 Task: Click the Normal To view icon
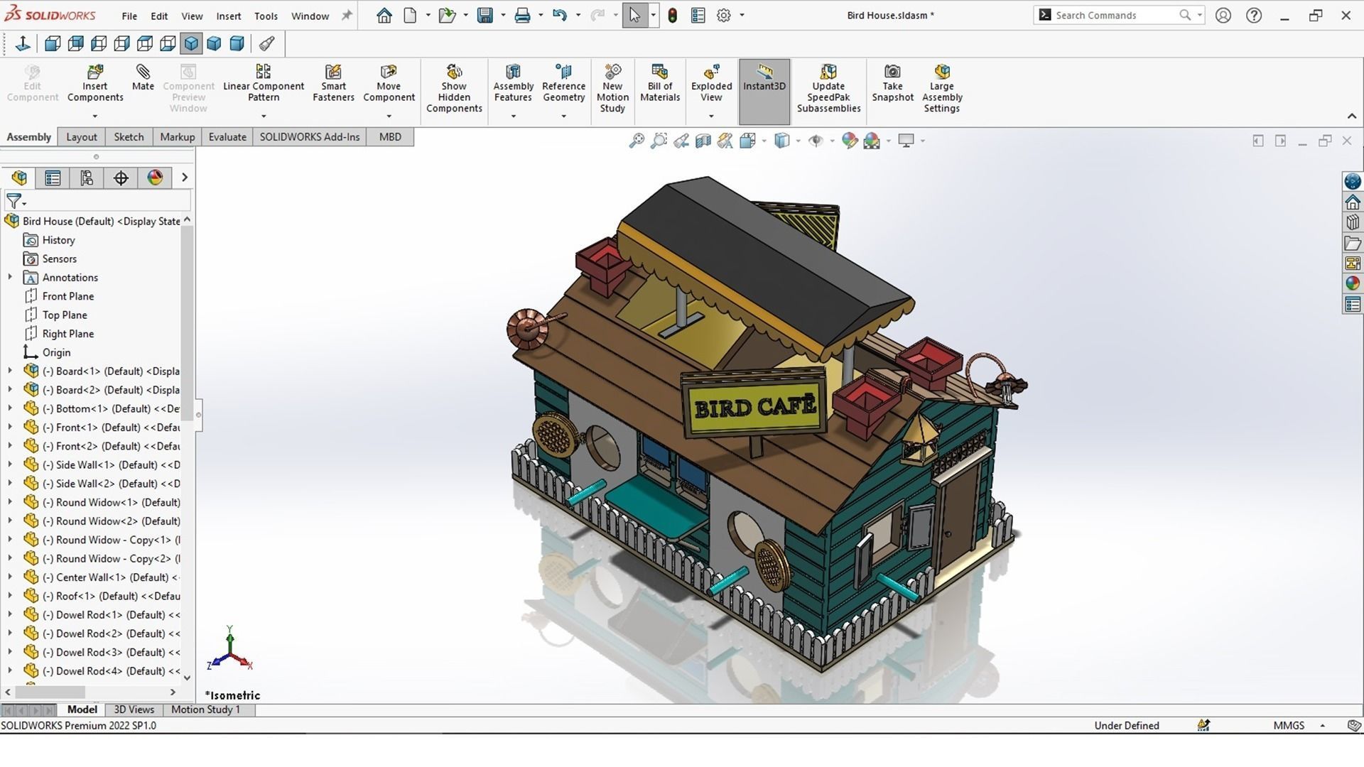tap(23, 44)
